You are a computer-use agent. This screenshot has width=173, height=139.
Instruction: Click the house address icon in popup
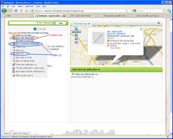108,41
